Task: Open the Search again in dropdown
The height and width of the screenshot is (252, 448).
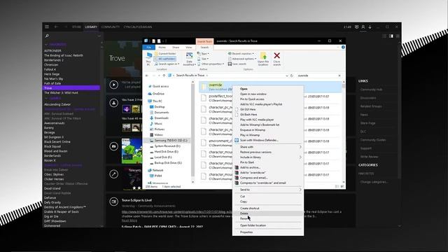Action: point(167,64)
